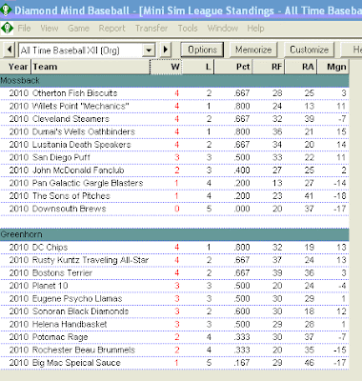The height and width of the screenshot is (381, 362).
Task: Go to previous organization with left arrow
Action: click(x=10, y=50)
